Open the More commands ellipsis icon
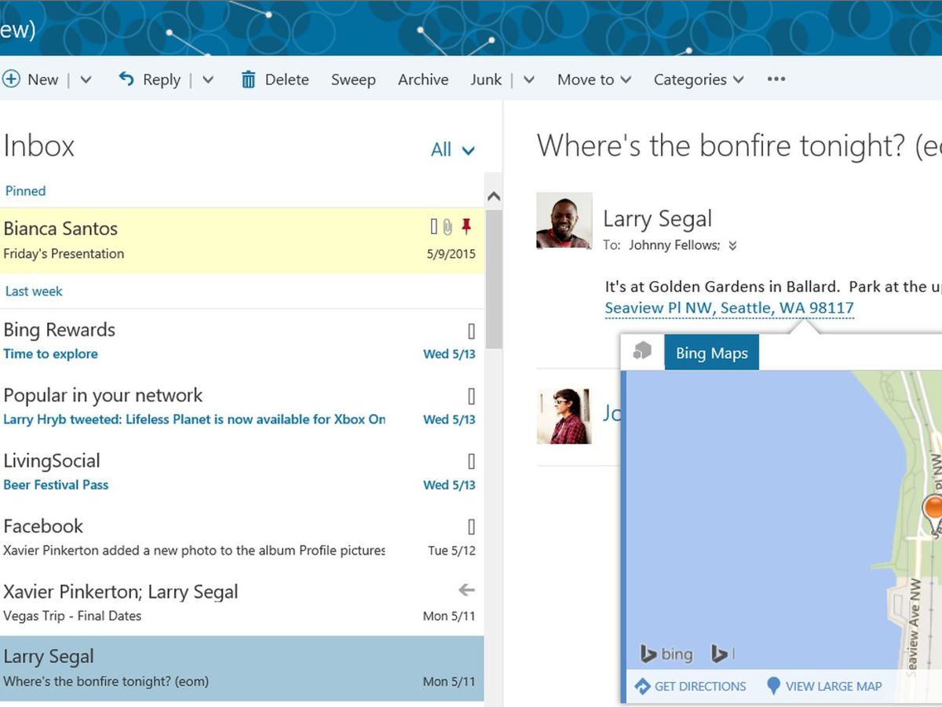Screen dimensions: 942x707 click(x=776, y=79)
